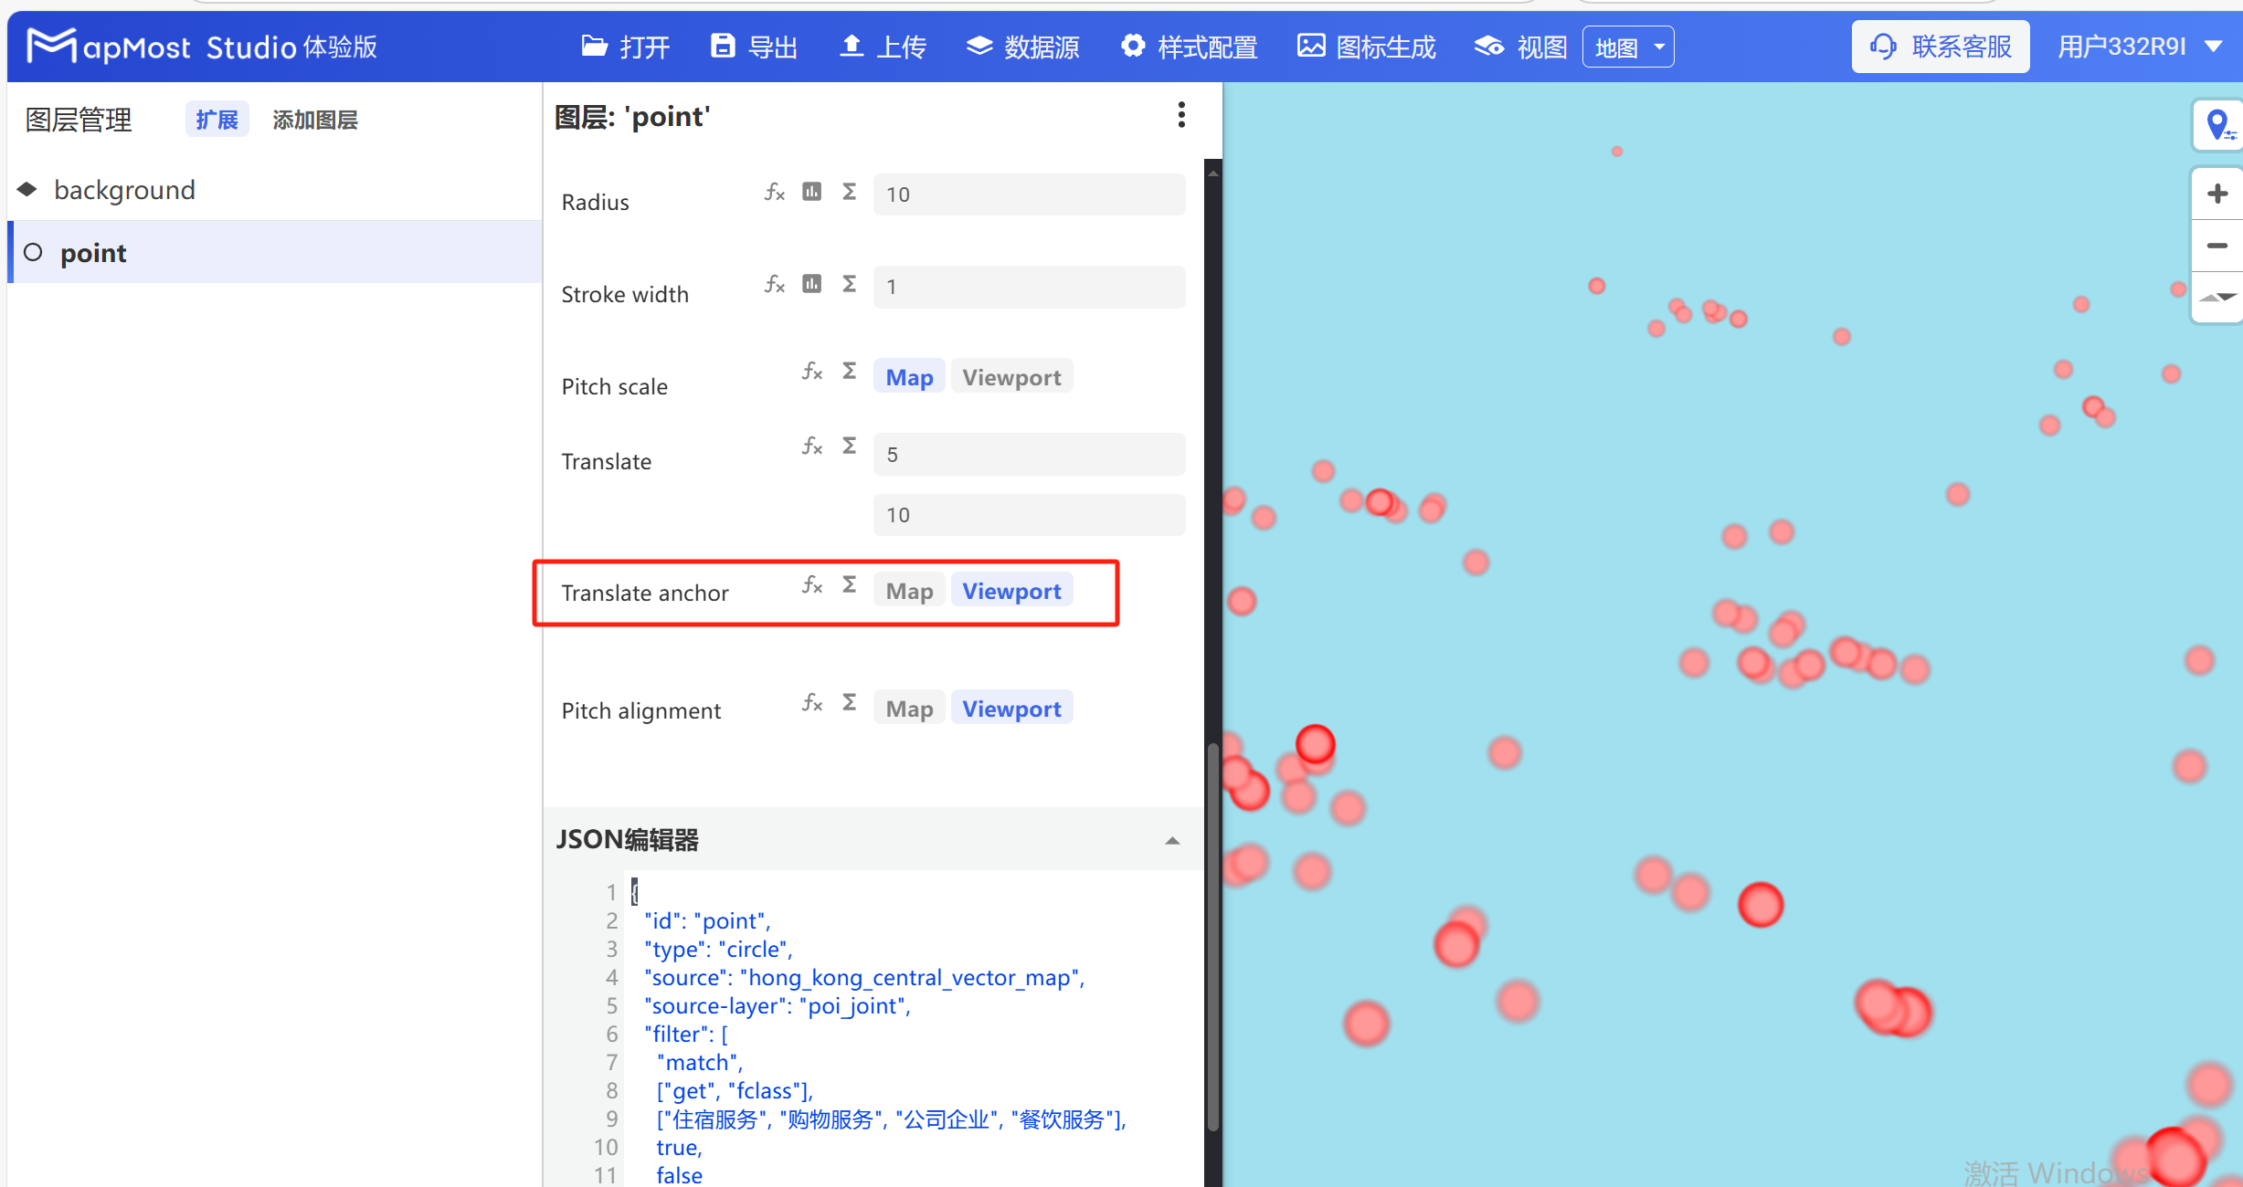The width and height of the screenshot is (2243, 1187).
Task: Click the map zoom out minus button
Action: click(2217, 246)
